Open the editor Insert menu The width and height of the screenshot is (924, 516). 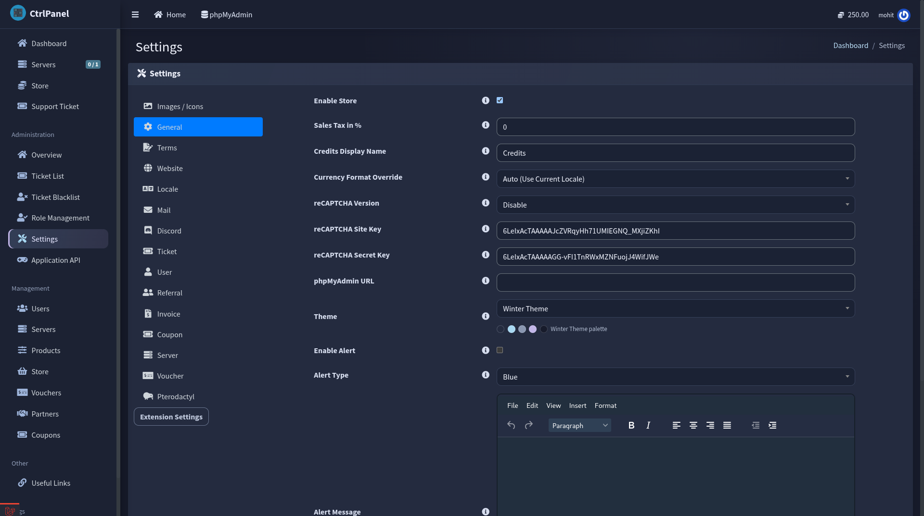[577, 405]
